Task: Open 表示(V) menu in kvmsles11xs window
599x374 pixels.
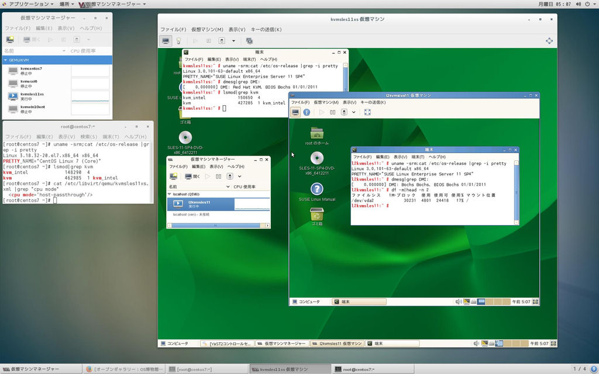Action: [237, 29]
